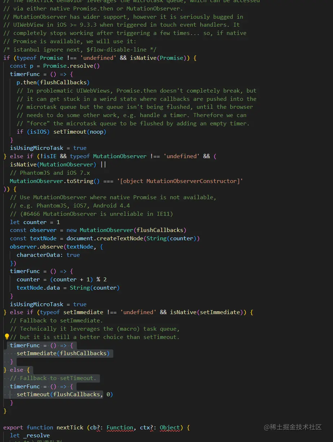Screen dimensions: 333x442
Task: Click the 'p.then(flushCallbacks)' line
Action: 53,82
